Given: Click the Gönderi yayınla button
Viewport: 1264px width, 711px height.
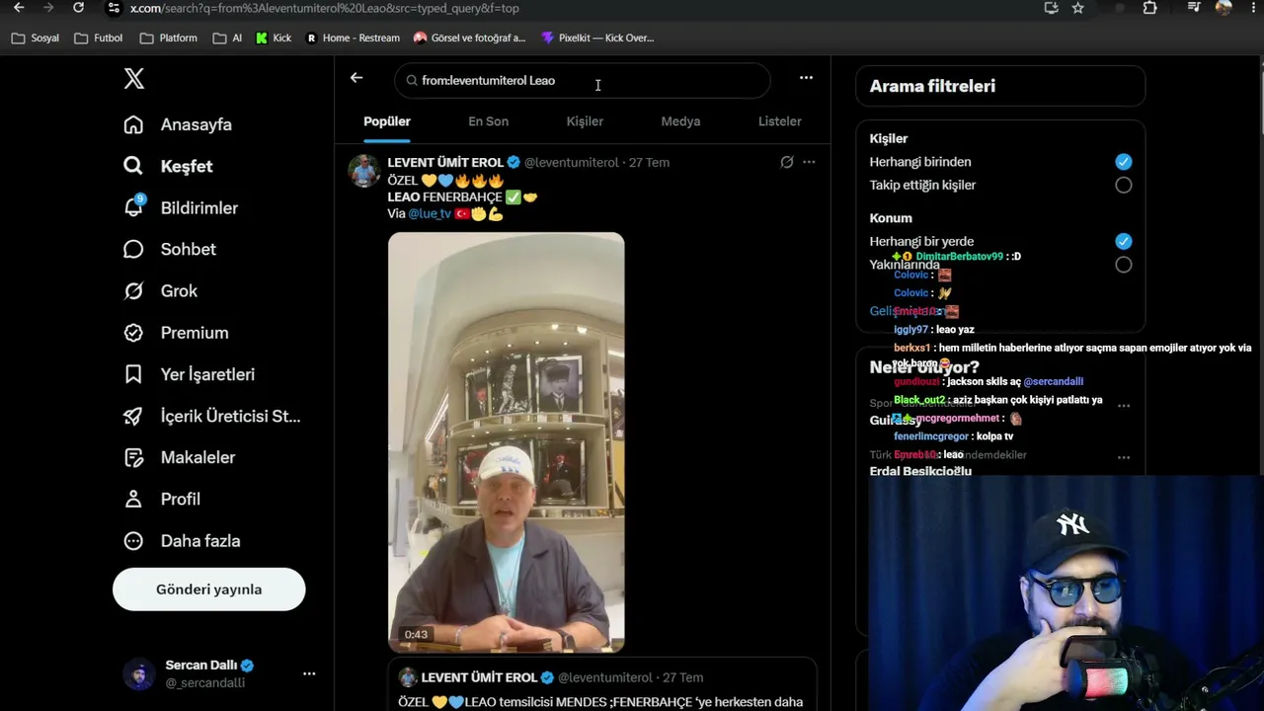Looking at the screenshot, I should pyautogui.click(x=209, y=590).
